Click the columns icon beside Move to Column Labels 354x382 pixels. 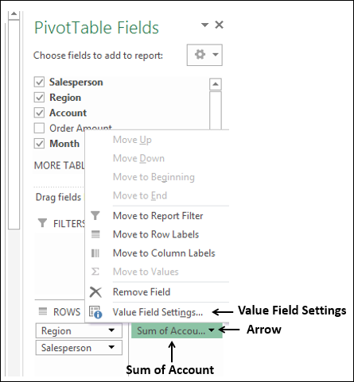point(95,253)
